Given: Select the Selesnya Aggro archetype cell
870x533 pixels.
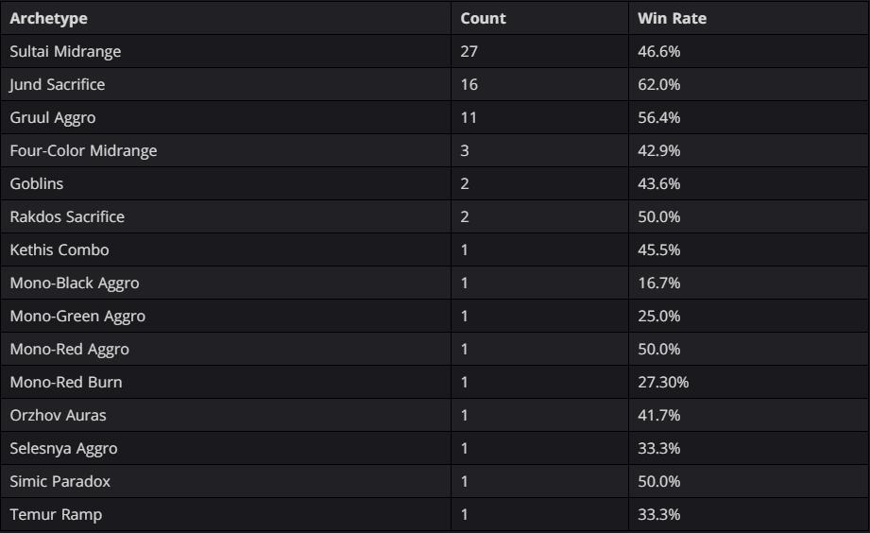Looking at the screenshot, I should click(x=226, y=449).
